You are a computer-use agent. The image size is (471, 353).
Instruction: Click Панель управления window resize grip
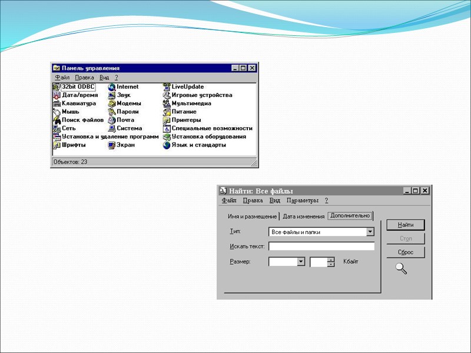point(254,163)
